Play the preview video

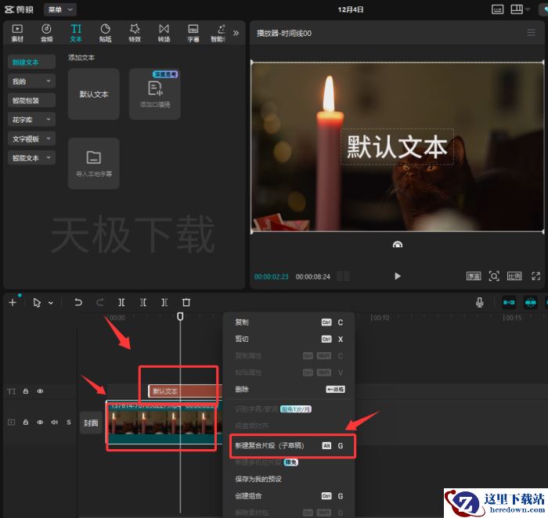[x=398, y=276]
